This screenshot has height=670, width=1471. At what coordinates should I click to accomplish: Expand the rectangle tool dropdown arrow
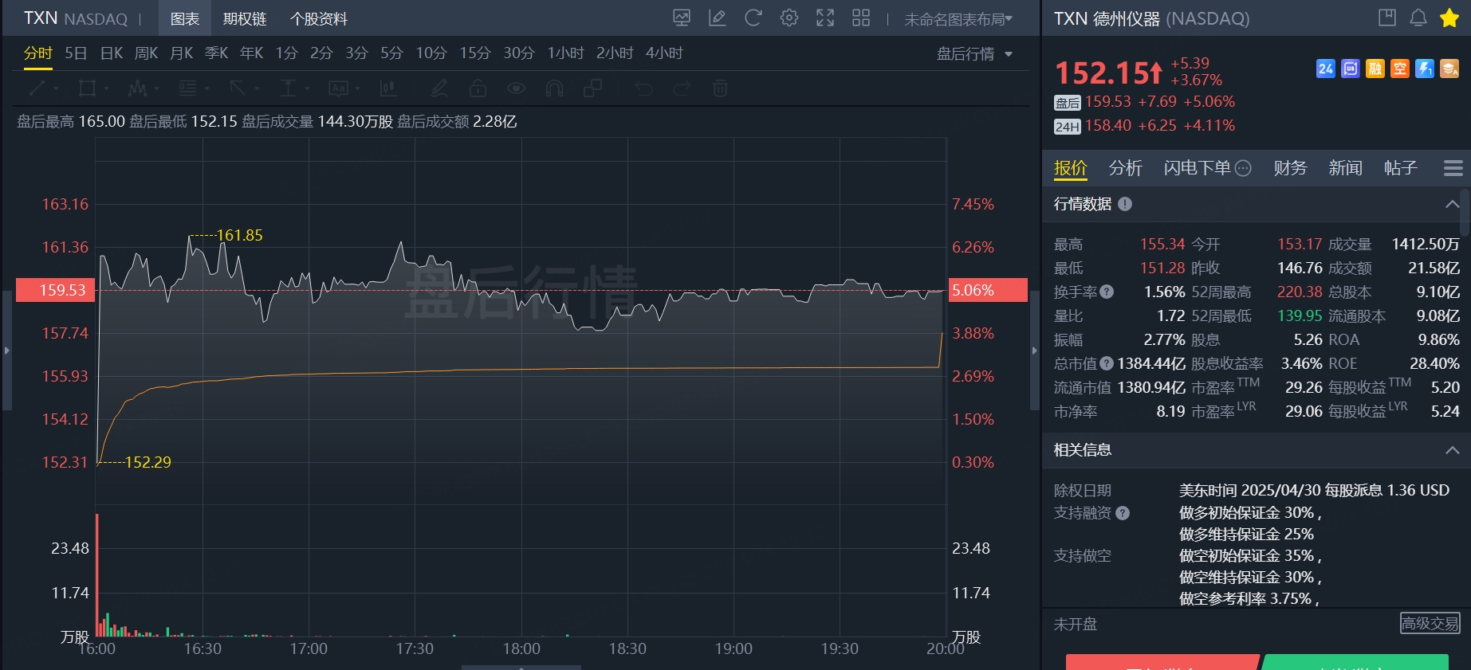106,88
